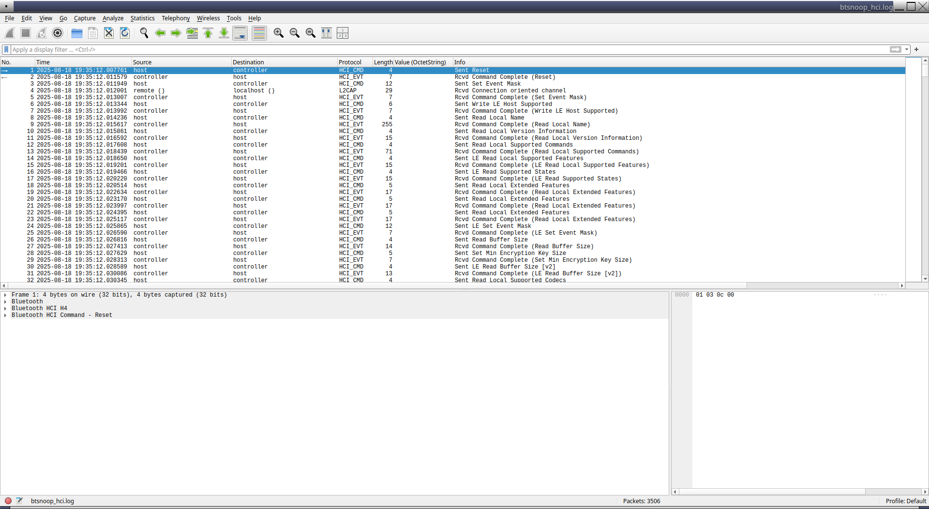Screen dimensions: 929x509
Task: Jump to the last packet
Action: coord(224,33)
